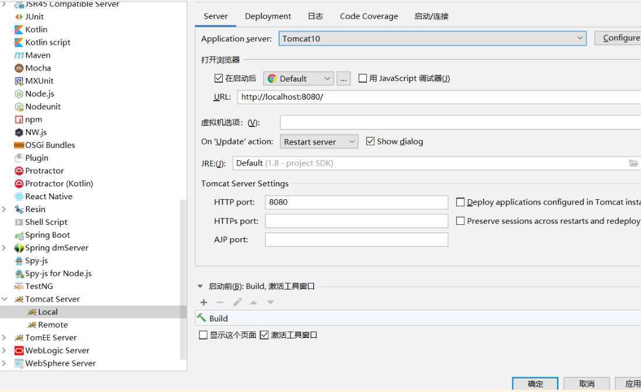Click the WebLogic Server icon
The height and width of the screenshot is (392, 641).
point(19,350)
